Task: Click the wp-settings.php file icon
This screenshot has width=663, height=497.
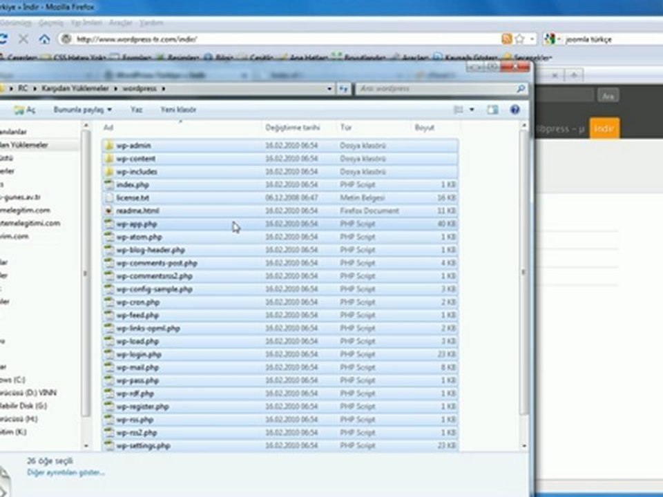Action: click(x=109, y=446)
